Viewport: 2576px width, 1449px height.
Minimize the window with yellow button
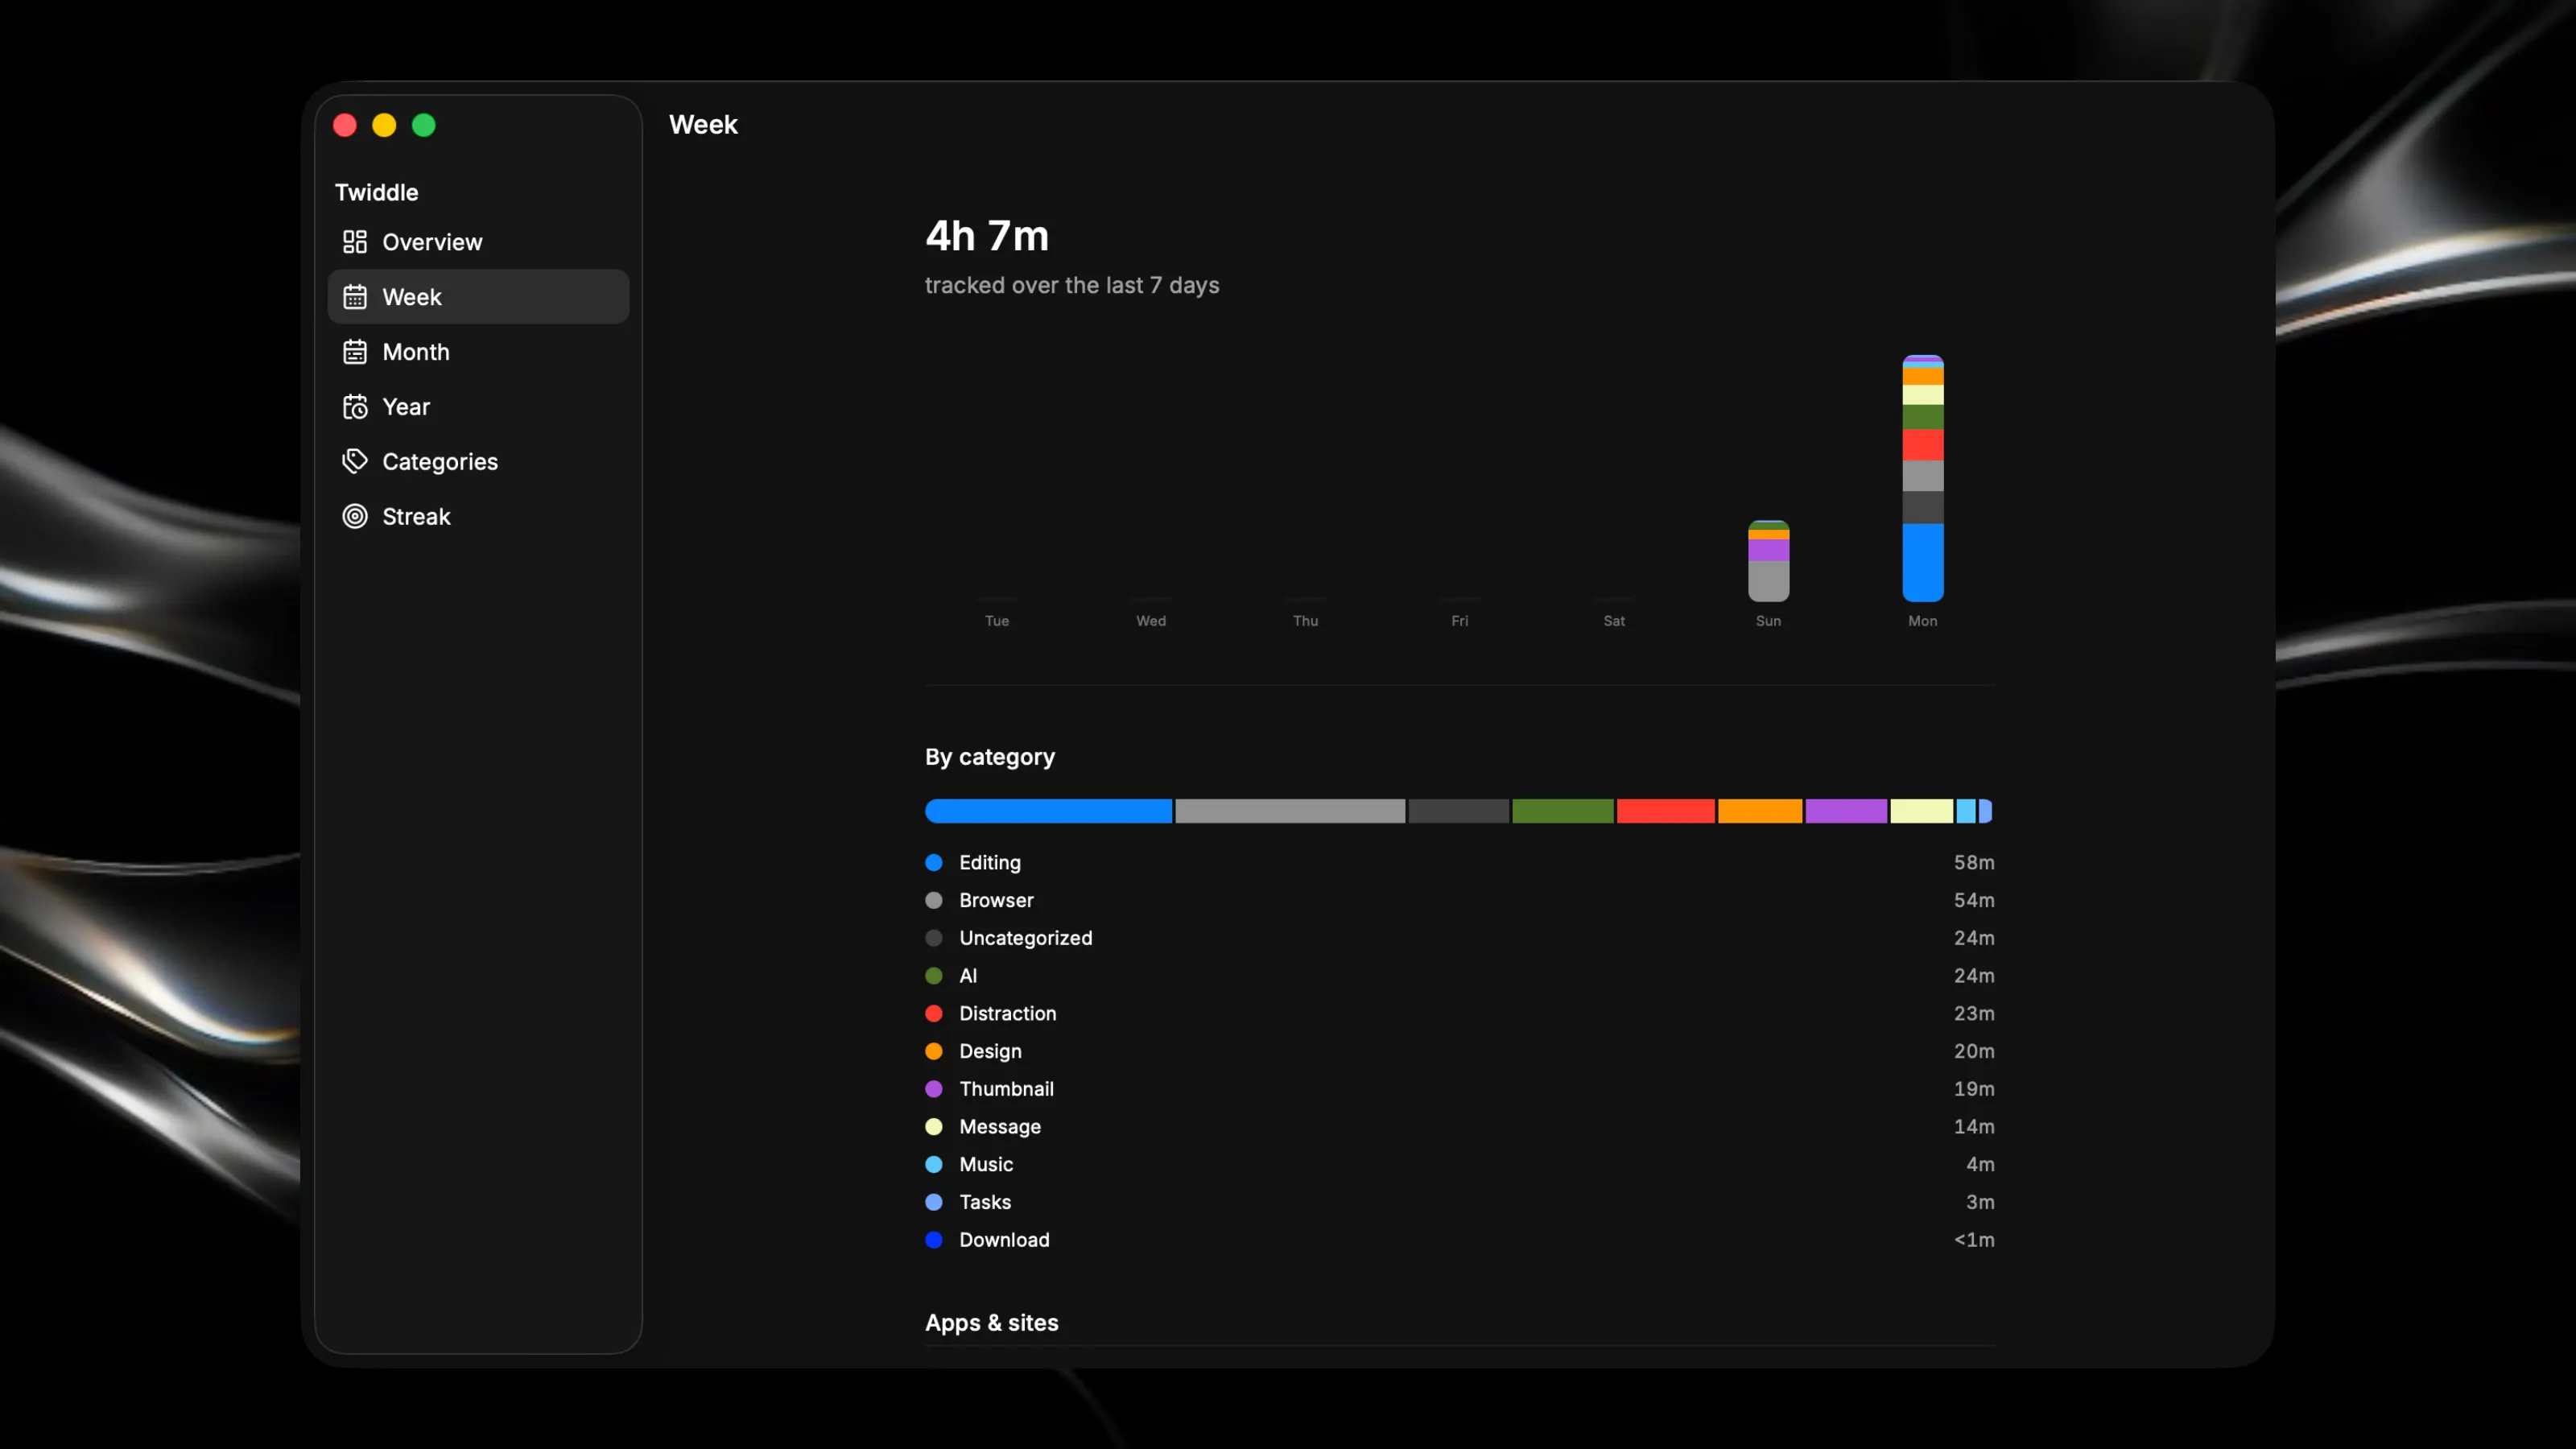384,125
